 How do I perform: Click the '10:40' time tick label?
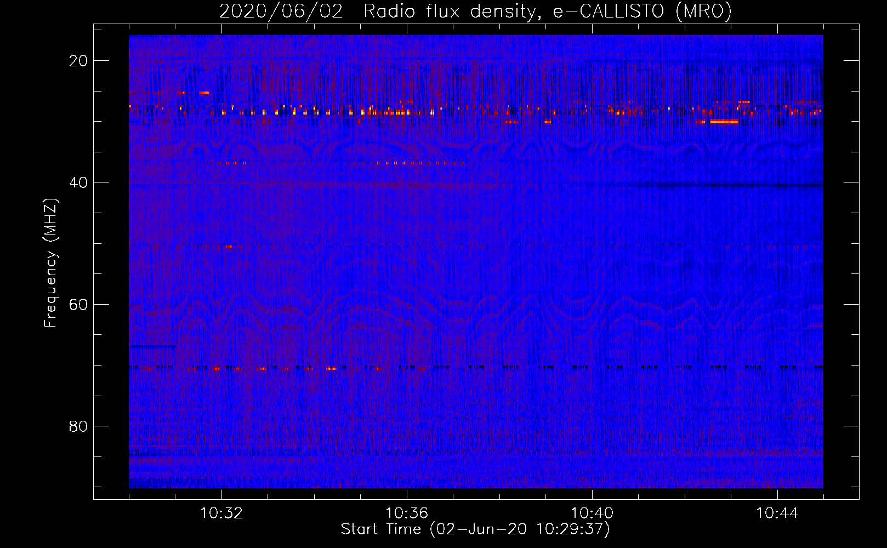[592, 513]
